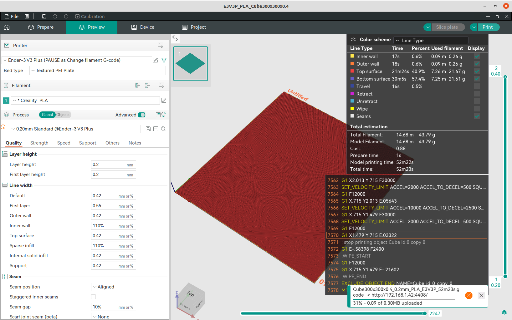Open the Line Type color scheme dropdown
The height and width of the screenshot is (320, 512).
click(x=431, y=40)
